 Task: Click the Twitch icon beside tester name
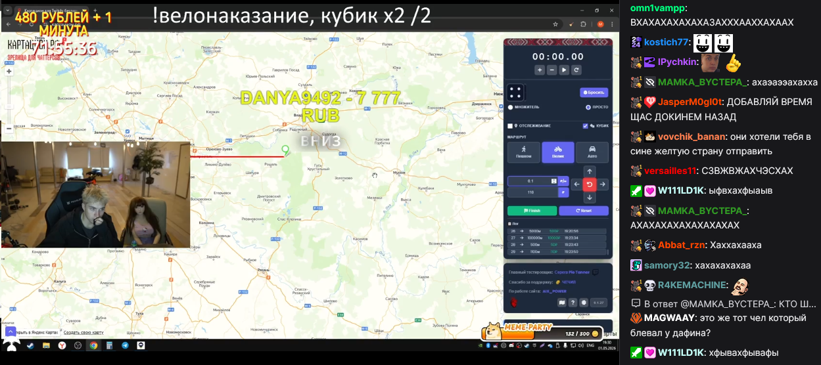tap(595, 272)
